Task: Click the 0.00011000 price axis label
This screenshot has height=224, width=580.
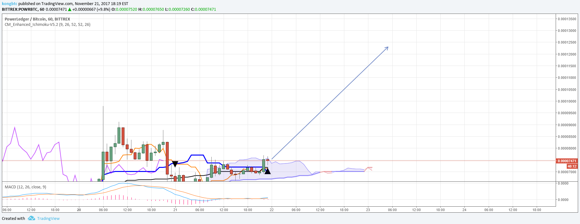Action: [x=567, y=78]
